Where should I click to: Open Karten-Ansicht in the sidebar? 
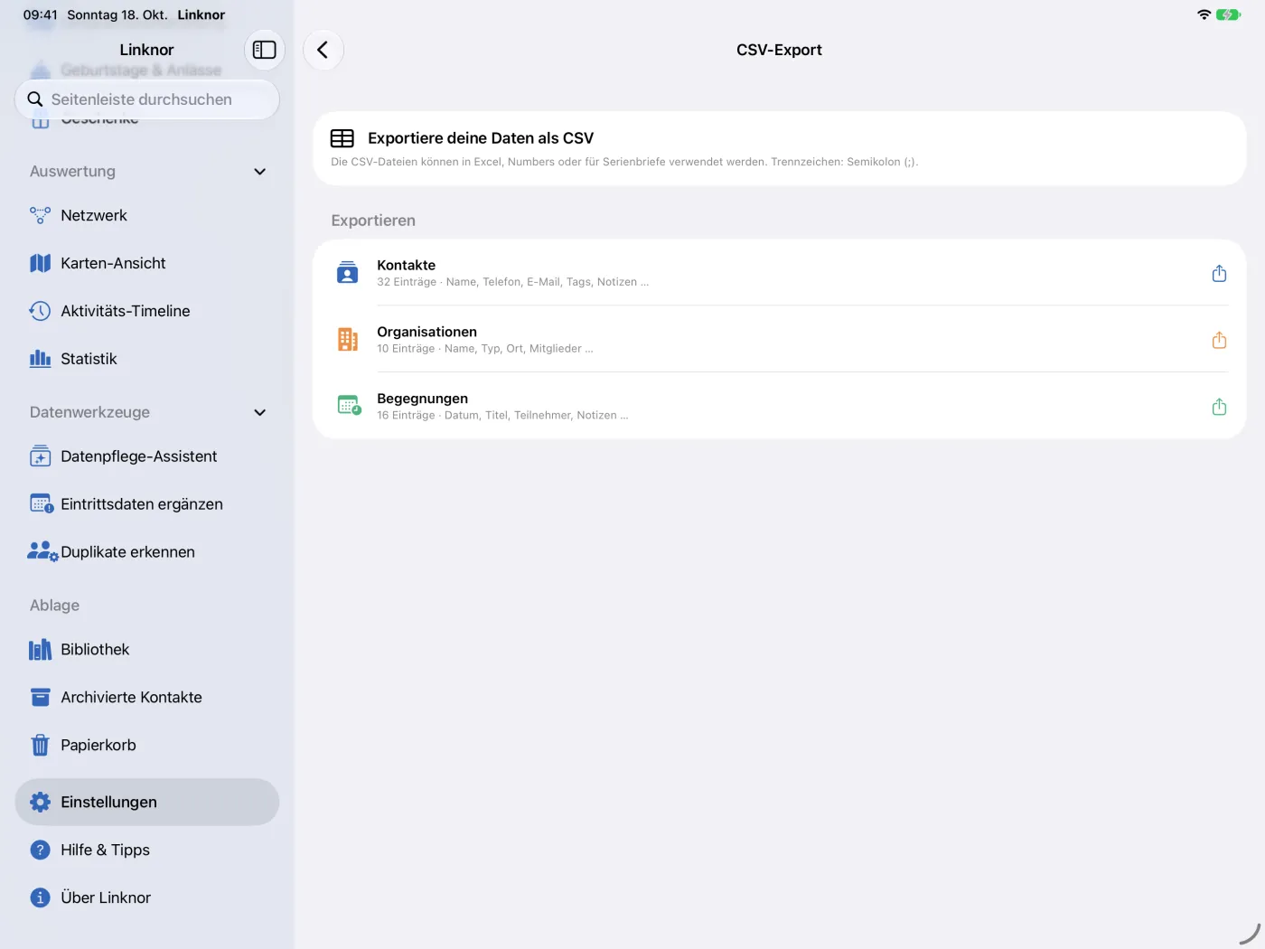coord(147,263)
